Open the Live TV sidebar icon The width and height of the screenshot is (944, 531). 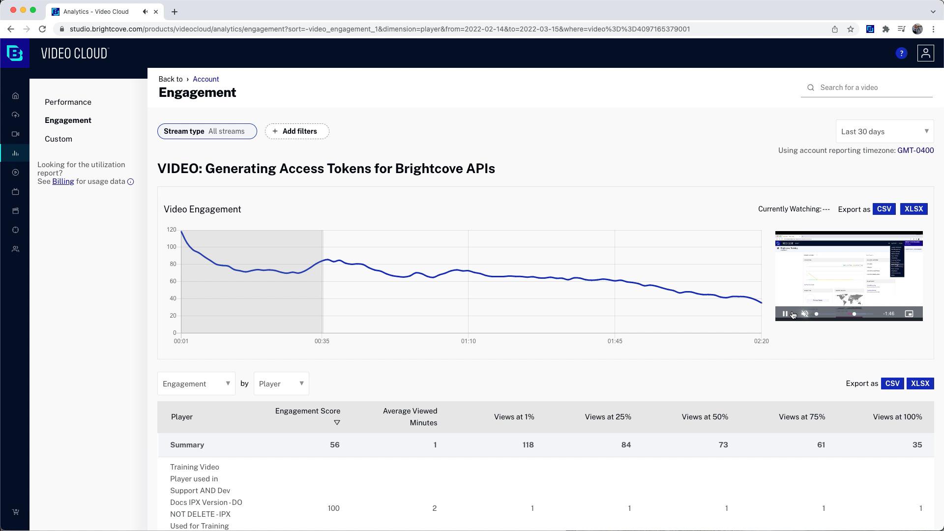coord(15,192)
